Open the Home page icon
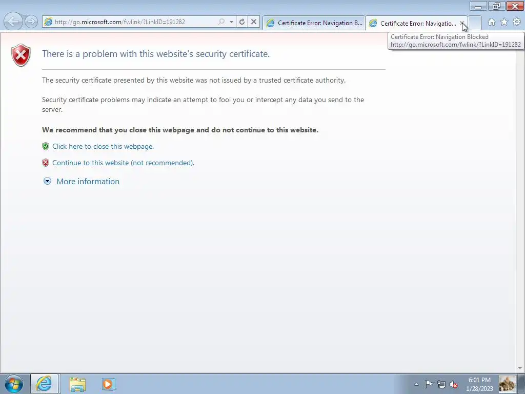 (492, 22)
